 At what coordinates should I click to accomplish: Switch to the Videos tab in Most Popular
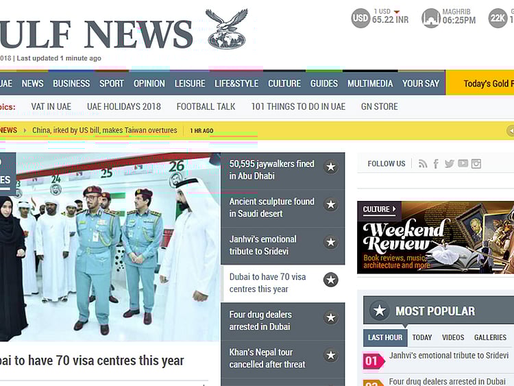pos(453,337)
